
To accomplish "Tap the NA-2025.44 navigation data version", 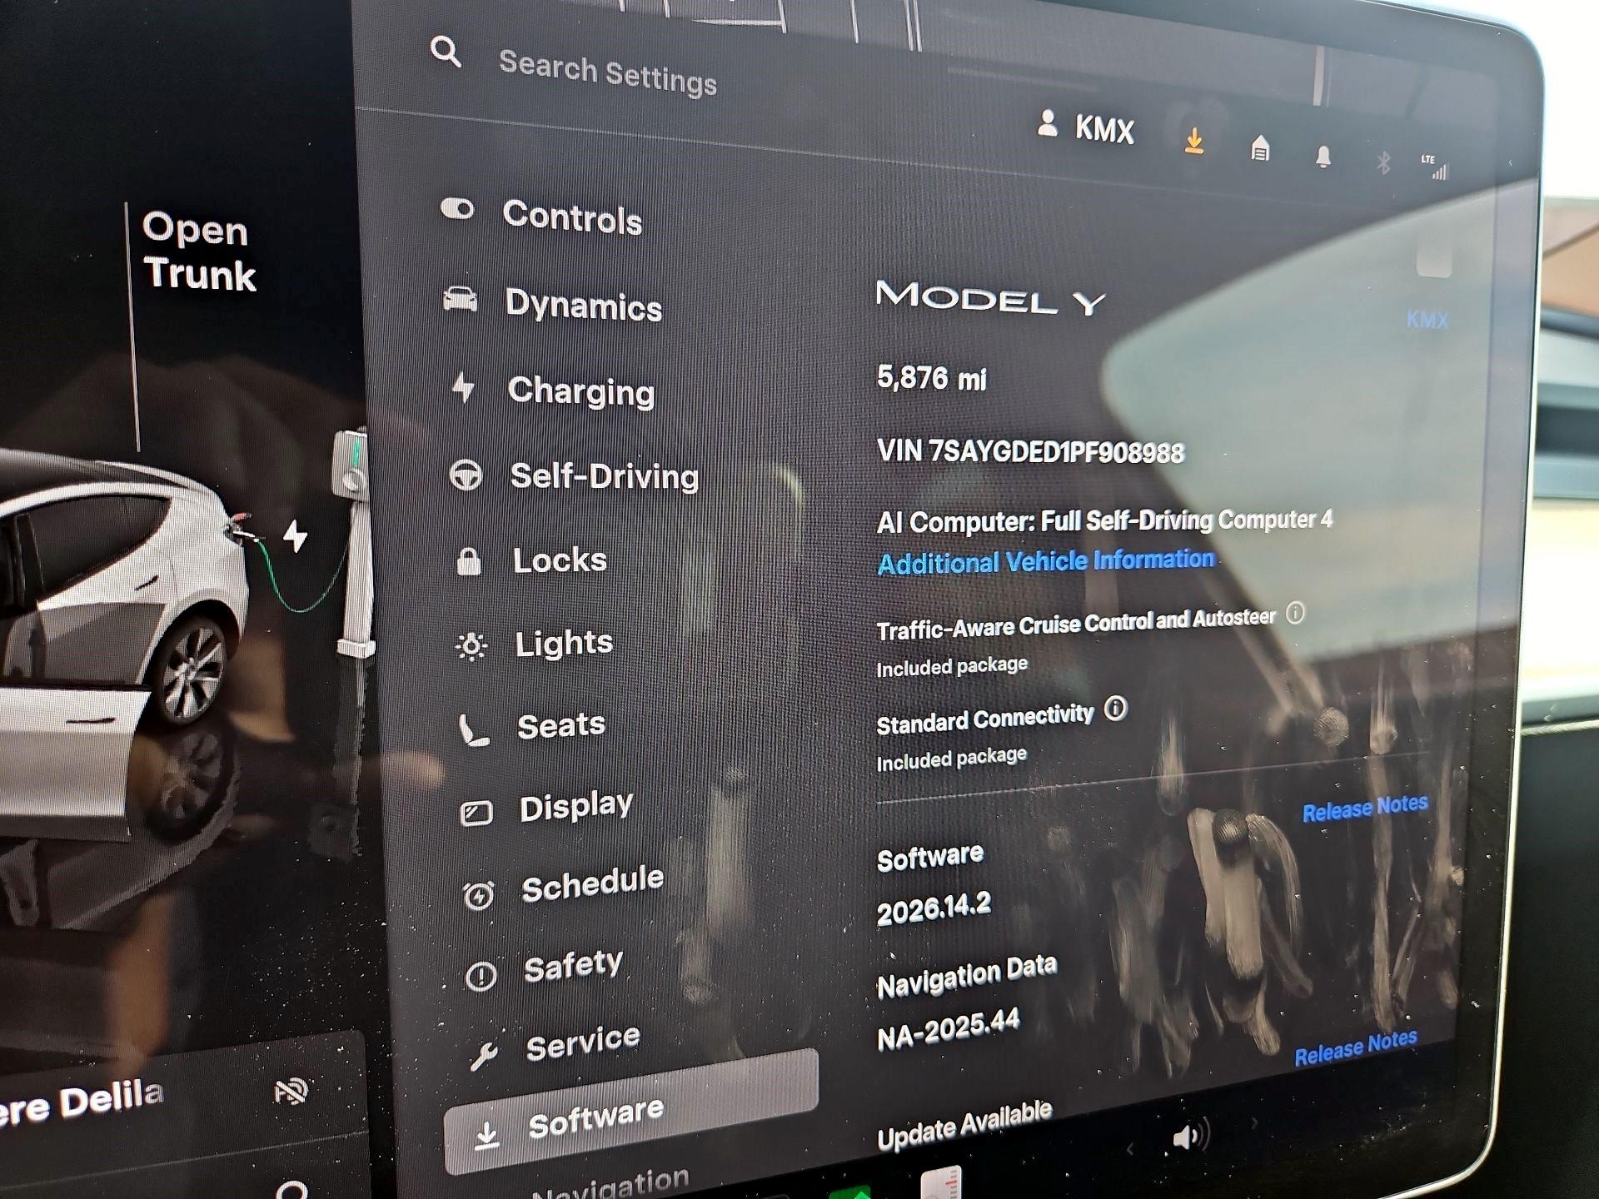I will (948, 1030).
